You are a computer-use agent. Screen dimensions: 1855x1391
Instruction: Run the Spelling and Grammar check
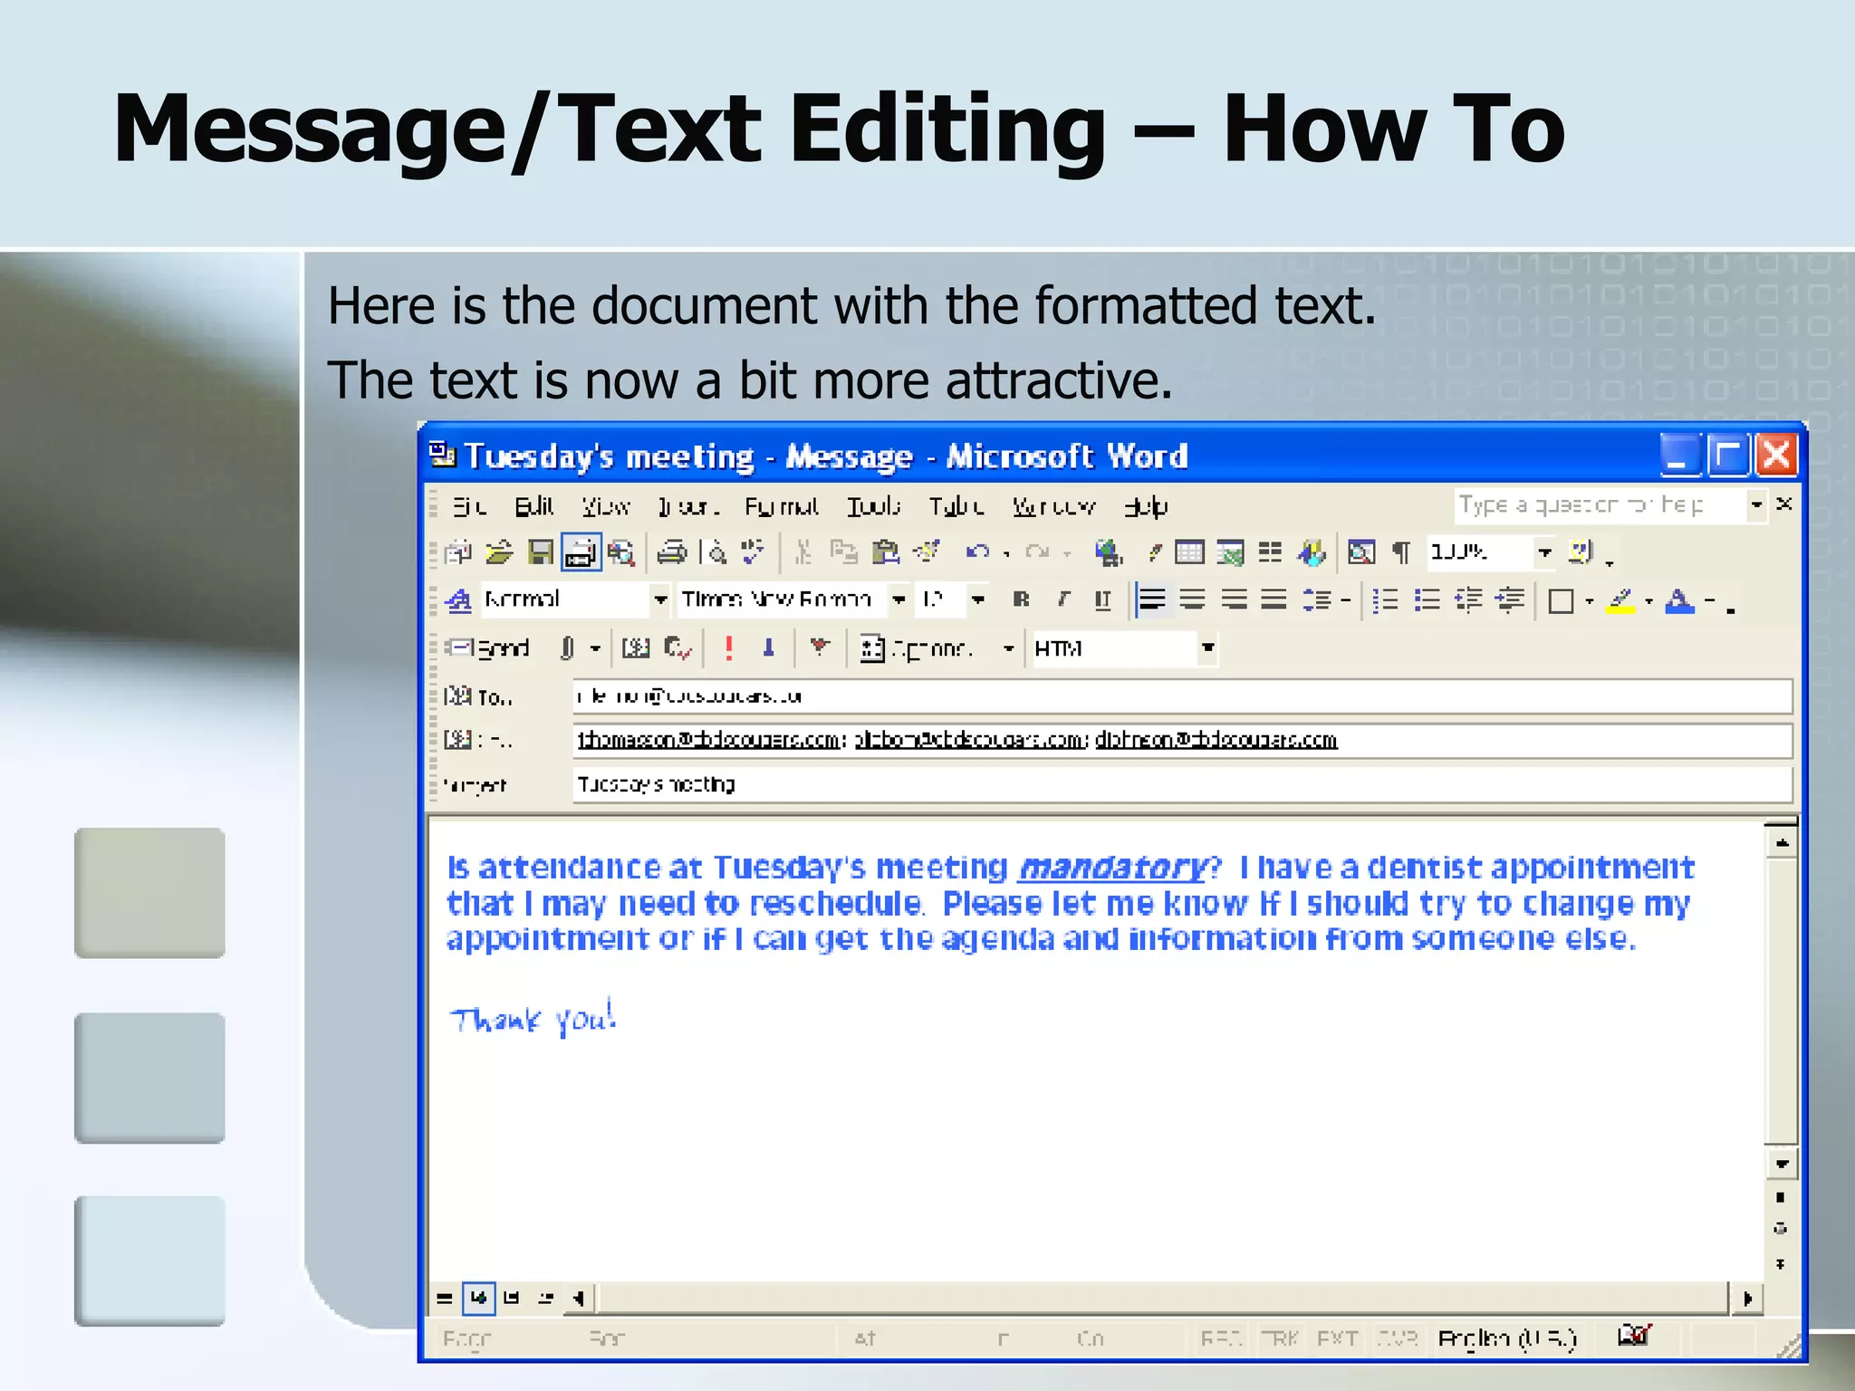tap(753, 552)
